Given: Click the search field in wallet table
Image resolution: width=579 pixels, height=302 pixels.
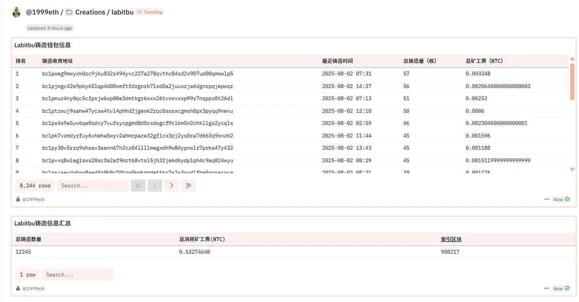Looking at the screenshot, I should pyautogui.click(x=93, y=185).
